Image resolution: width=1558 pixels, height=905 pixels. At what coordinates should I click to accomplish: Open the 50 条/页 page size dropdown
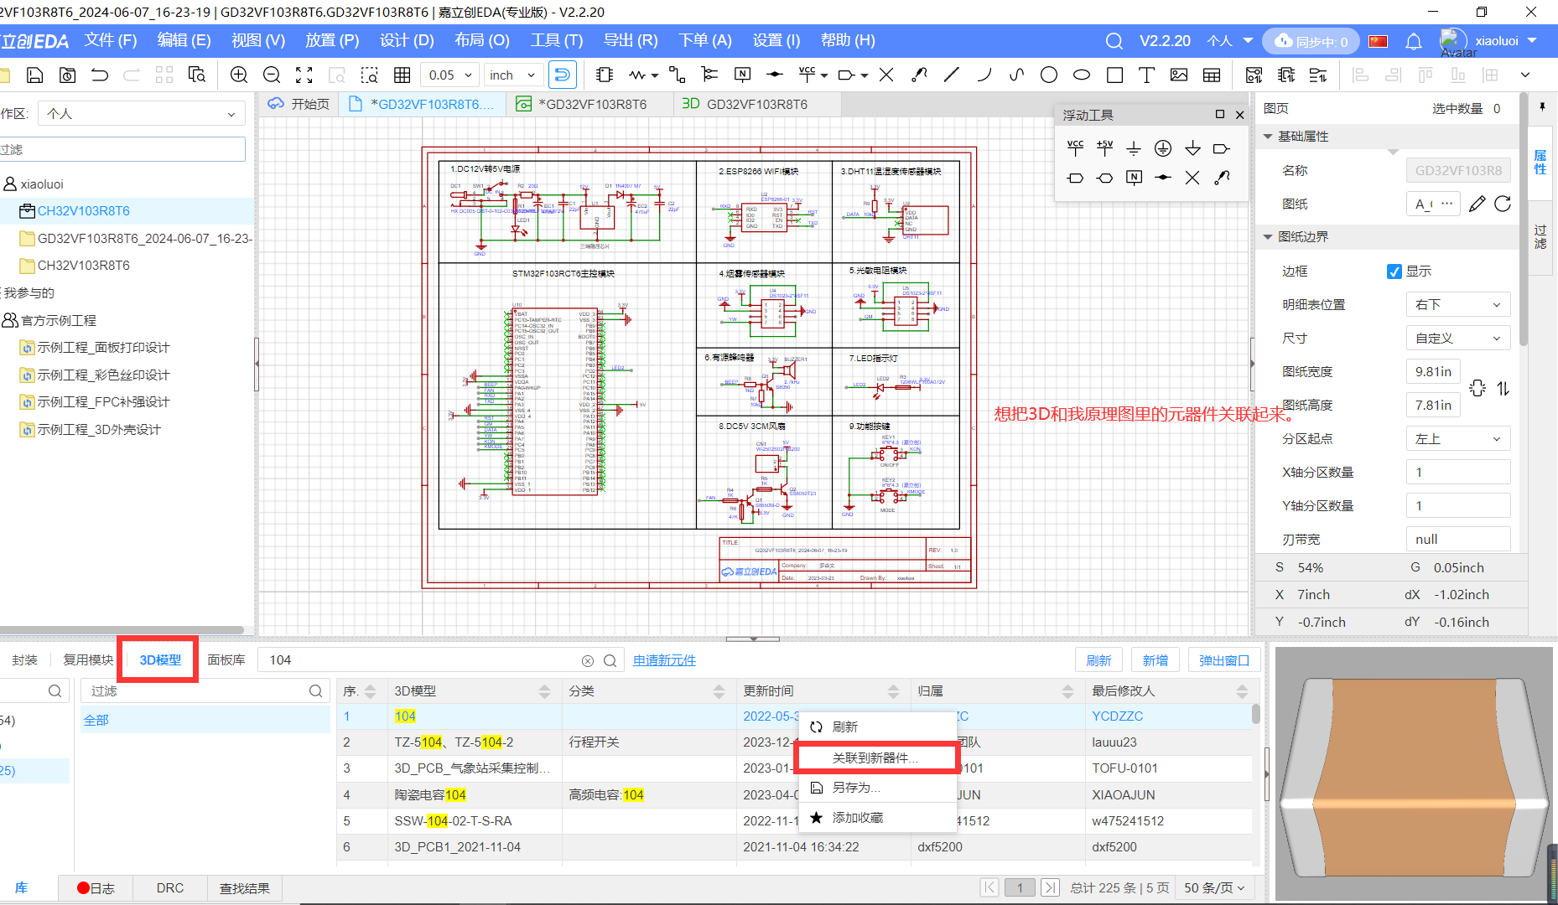point(1214,887)
